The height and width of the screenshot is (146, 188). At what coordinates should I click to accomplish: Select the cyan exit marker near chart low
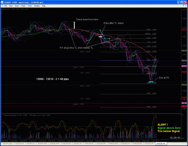151,82
